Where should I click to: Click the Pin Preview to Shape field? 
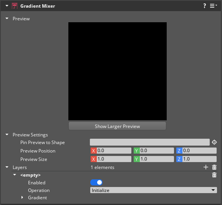150,142
